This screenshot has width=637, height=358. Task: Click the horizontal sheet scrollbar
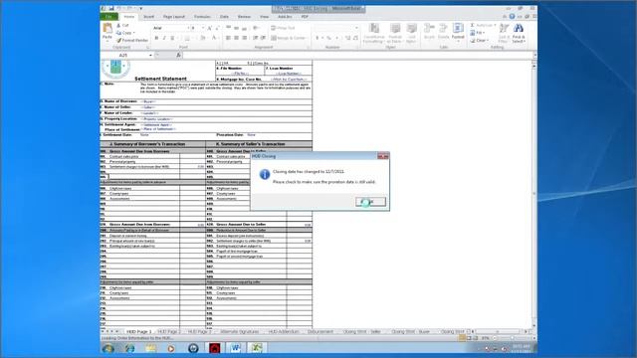pyautogui.click(x=498, y=331)
